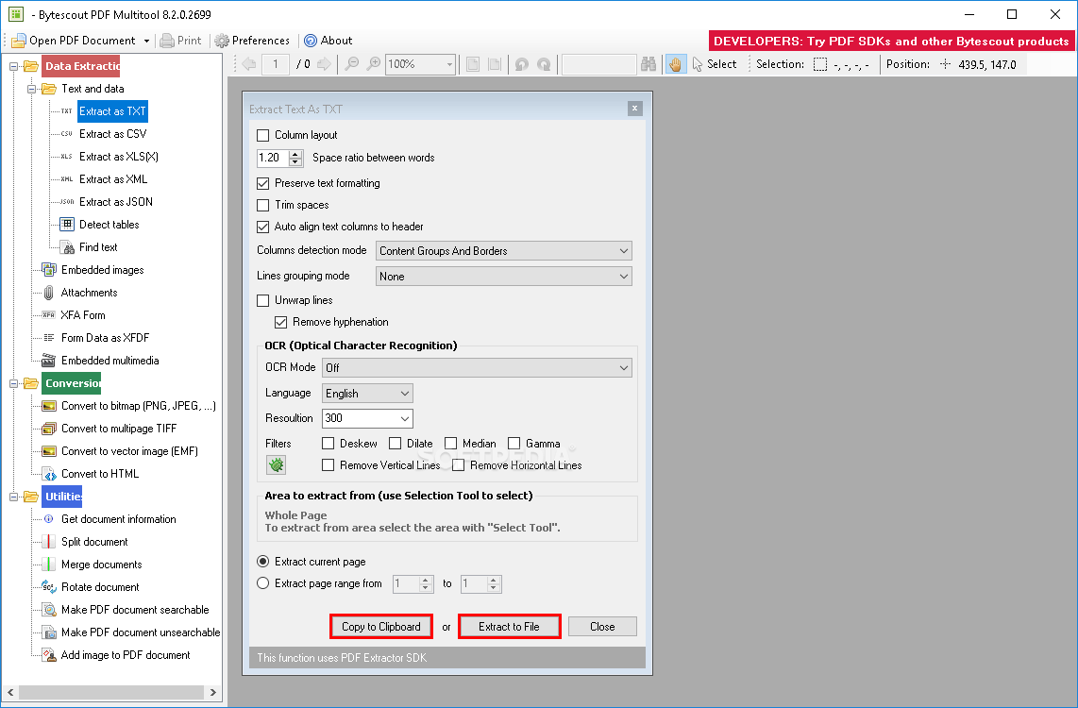Rotate page clockwise icon
Screen dimensions: 1078x708
[544, 64]
